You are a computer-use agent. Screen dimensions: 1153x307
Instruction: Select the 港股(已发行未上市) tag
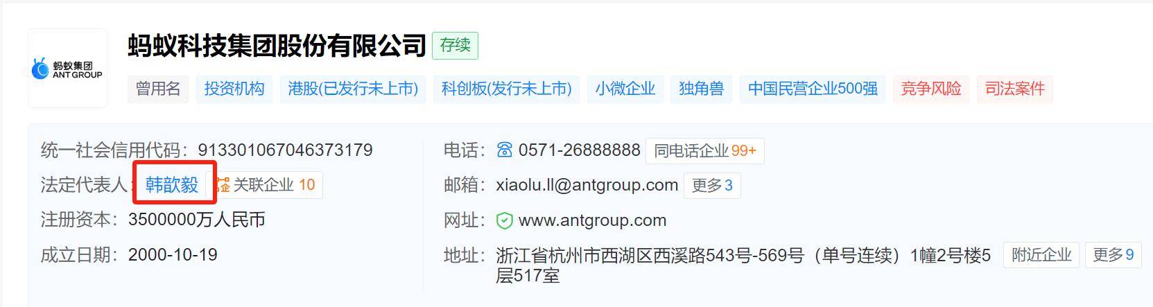tap(353, 89)
